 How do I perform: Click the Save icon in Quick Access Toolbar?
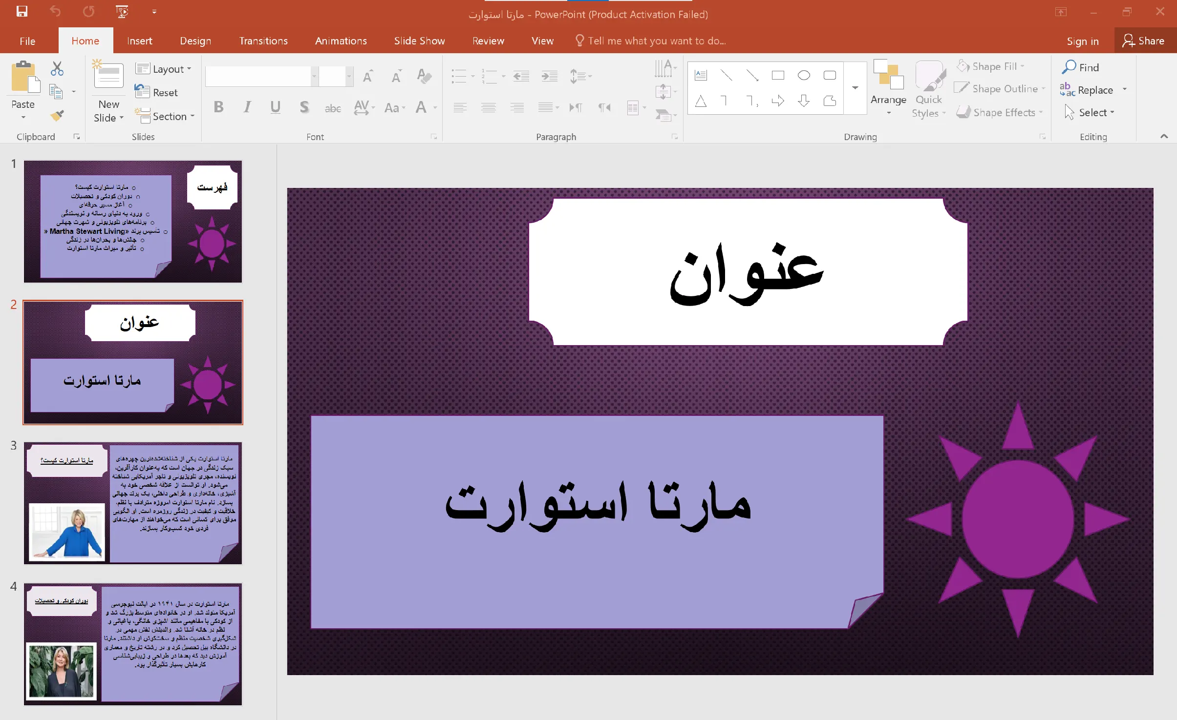[22, 12]
